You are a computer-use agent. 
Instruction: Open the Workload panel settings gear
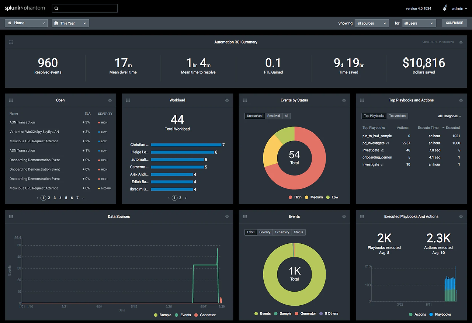tap(227, 100)
